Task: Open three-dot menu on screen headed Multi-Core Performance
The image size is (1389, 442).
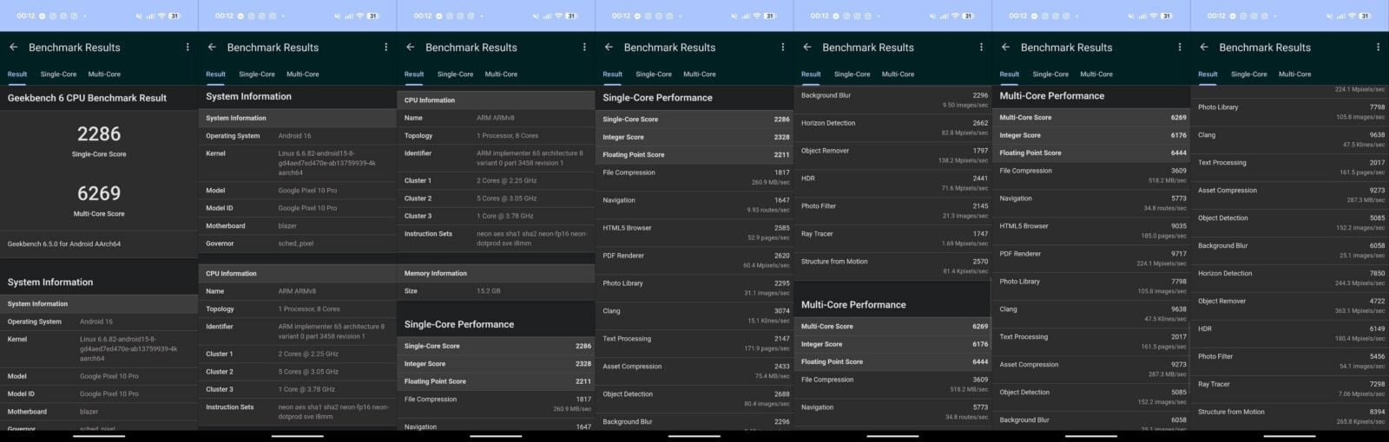Action: pyautogui.click(x=1180, y=48)
